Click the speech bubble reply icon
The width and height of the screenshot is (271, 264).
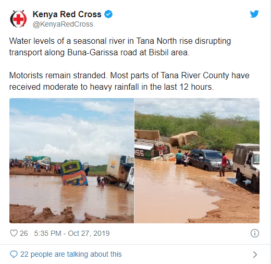(14, 255)
